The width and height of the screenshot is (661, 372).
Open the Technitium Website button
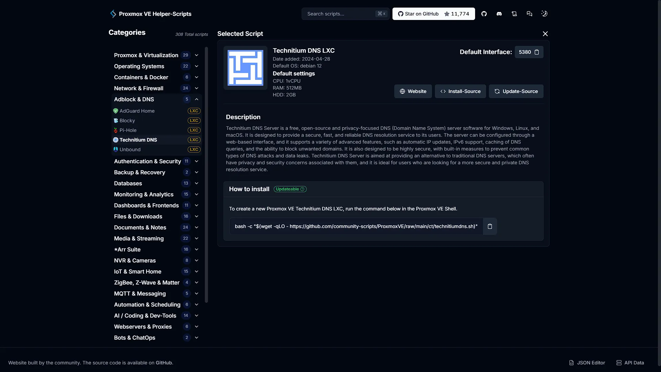tap(413, 91)
